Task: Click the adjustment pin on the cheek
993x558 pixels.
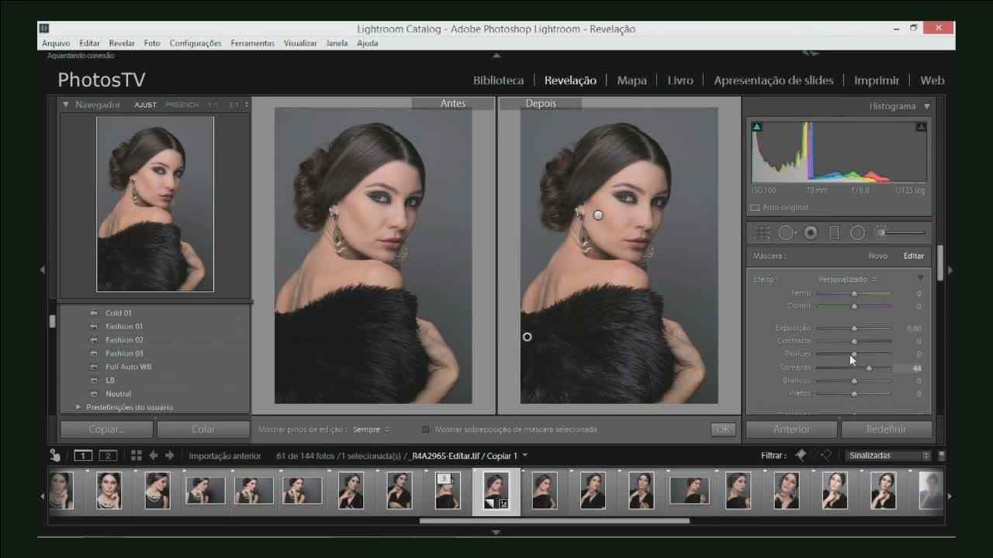Action: 598,215
